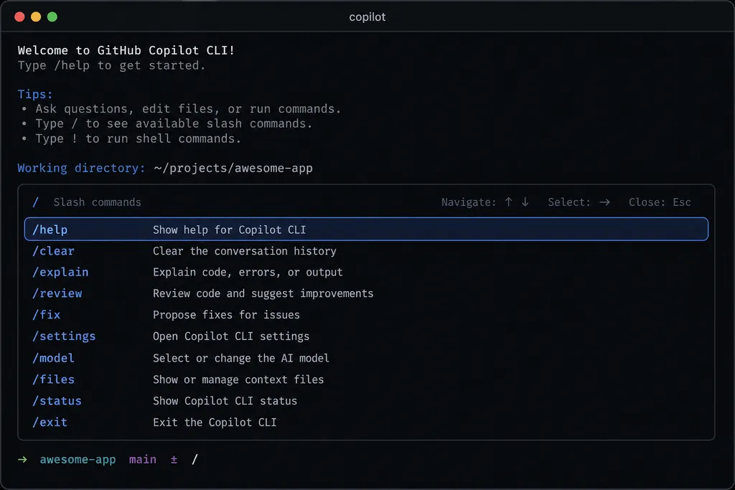Click the 'copilot' window title
735x490 pixels.
[x=367, y=17]
